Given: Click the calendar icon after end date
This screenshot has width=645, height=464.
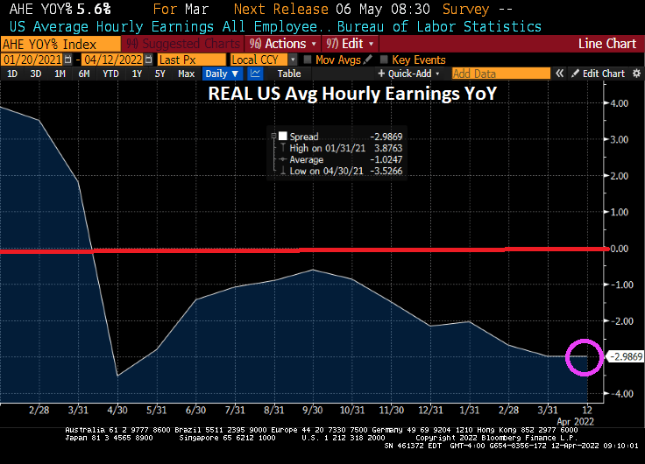Looking at the screenshot, I should (149, 60).
